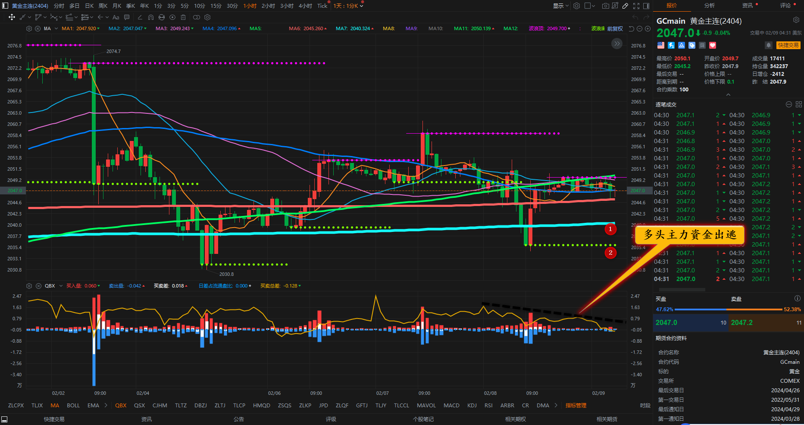804x425 pixels.
Task: Open 指标管理 indicator management
Action: point(576,405)
